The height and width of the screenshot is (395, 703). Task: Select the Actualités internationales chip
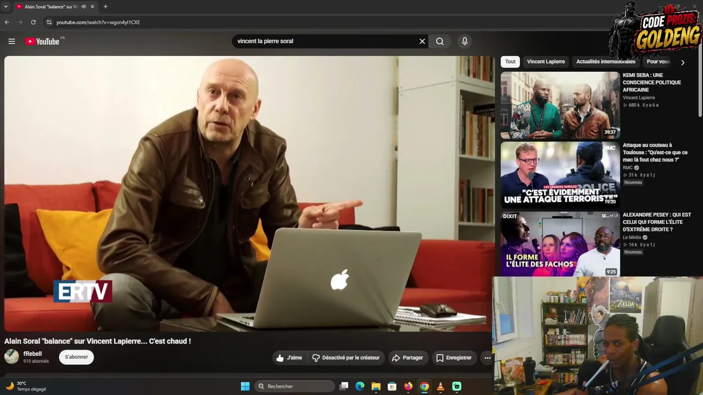pos(606,62)
